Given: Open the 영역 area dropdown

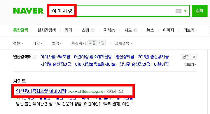Looking at the screenshot, I should click(57, 43).
